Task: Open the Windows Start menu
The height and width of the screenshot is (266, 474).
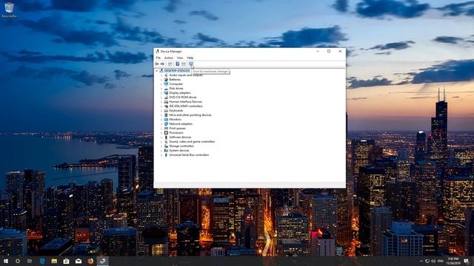Action: 6,261
